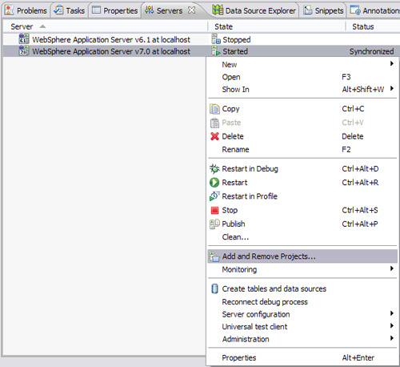Choose Copy from the context menu

pos(302,109)
